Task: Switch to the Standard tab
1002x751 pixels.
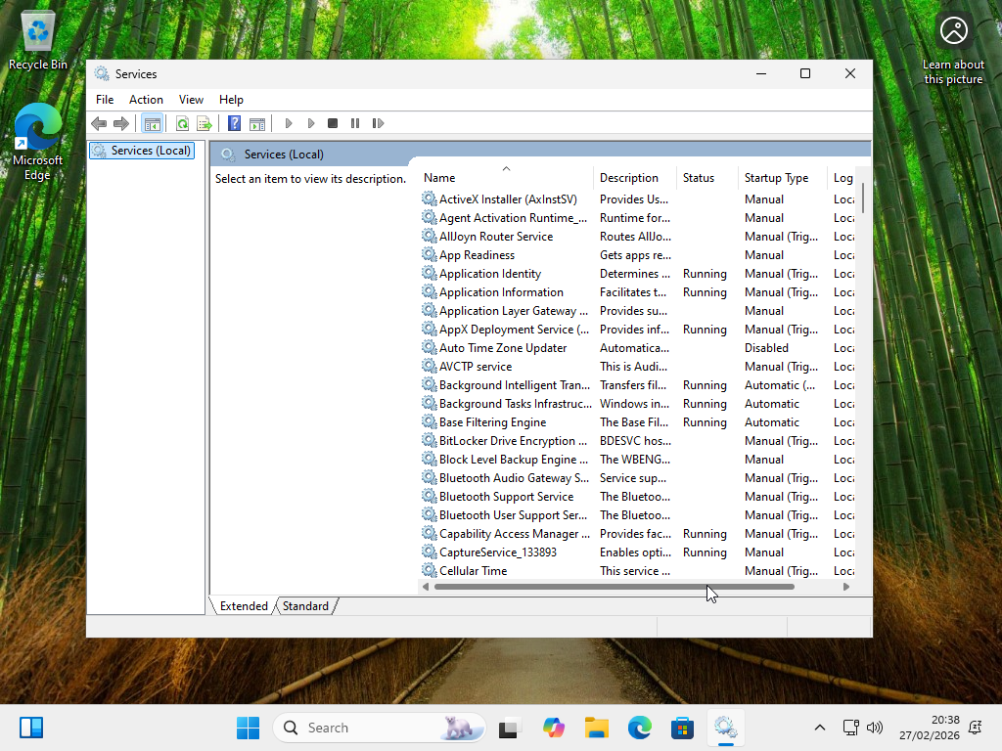Action: tap(305, 606)
